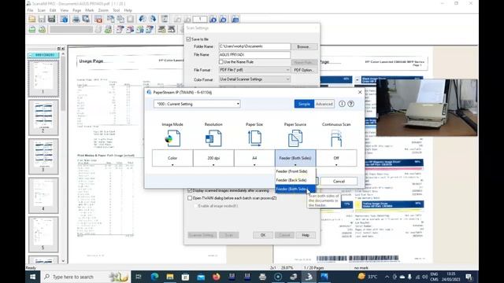Select page thumbnail 4 in the sidebar
Viewport: 504px width, 283px height.
43,196
